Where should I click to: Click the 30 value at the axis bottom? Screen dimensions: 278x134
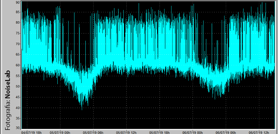[x=18, y=128]
